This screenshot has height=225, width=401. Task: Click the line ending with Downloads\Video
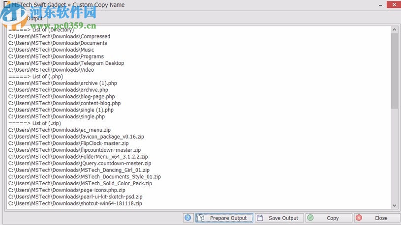51,70
